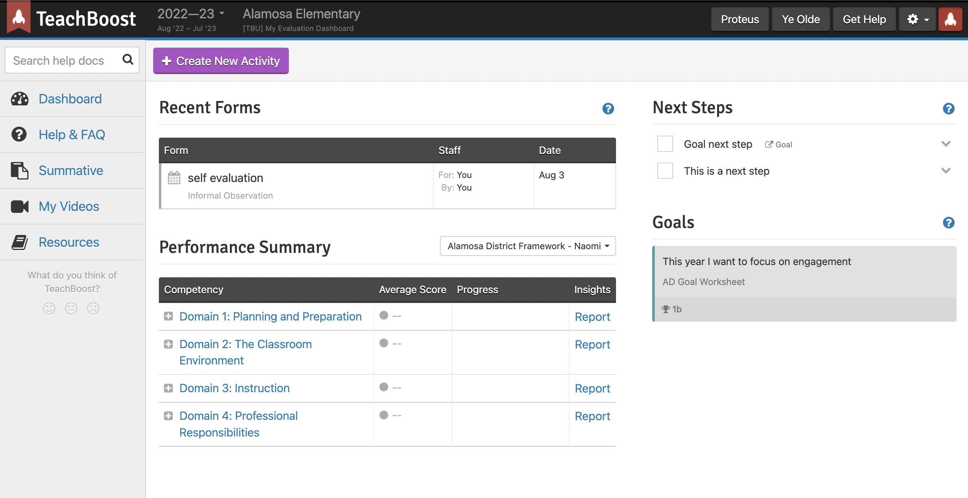Expand Domain 4 plus icon

tap(168, 416)
